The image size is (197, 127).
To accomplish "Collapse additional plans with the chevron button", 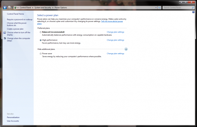I will pos(126,49).
